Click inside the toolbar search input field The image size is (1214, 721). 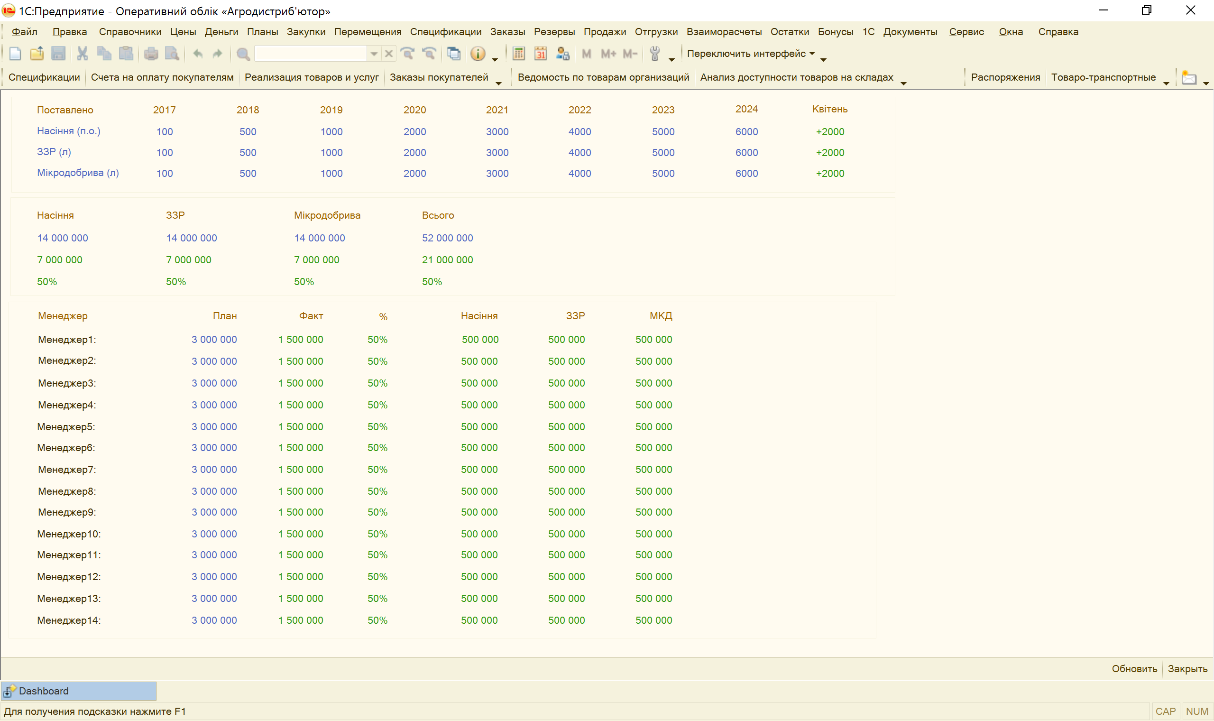point(311,54)
